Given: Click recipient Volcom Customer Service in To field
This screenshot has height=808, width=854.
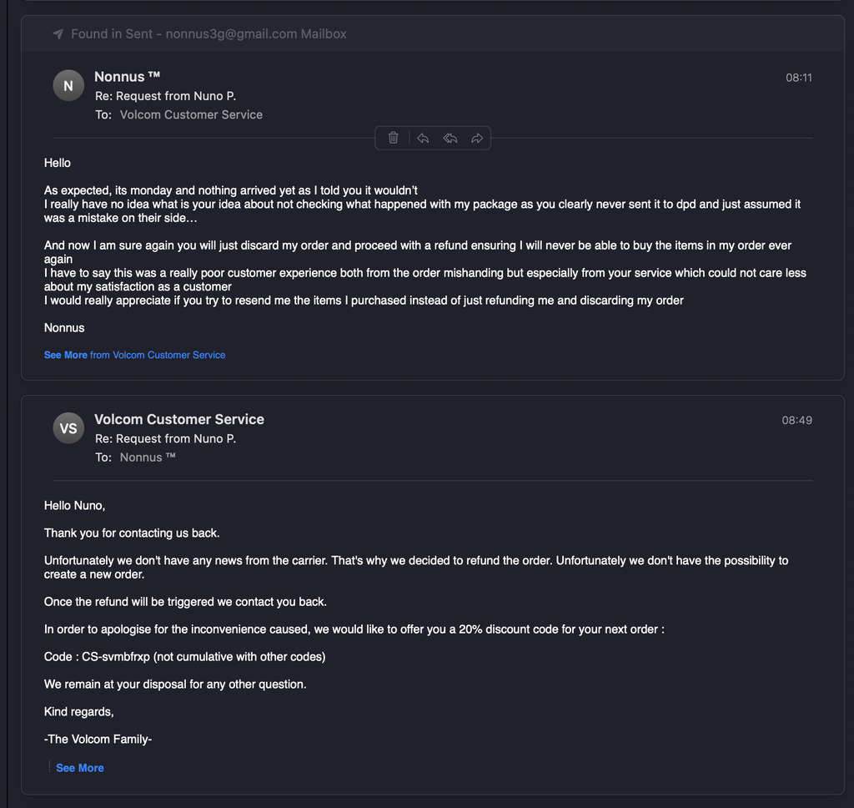Looking at the screenshot, I should 191,114.
